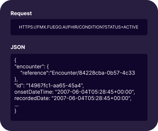Select the "encounter" key line
Screen dimensions: 158x131
32,67
